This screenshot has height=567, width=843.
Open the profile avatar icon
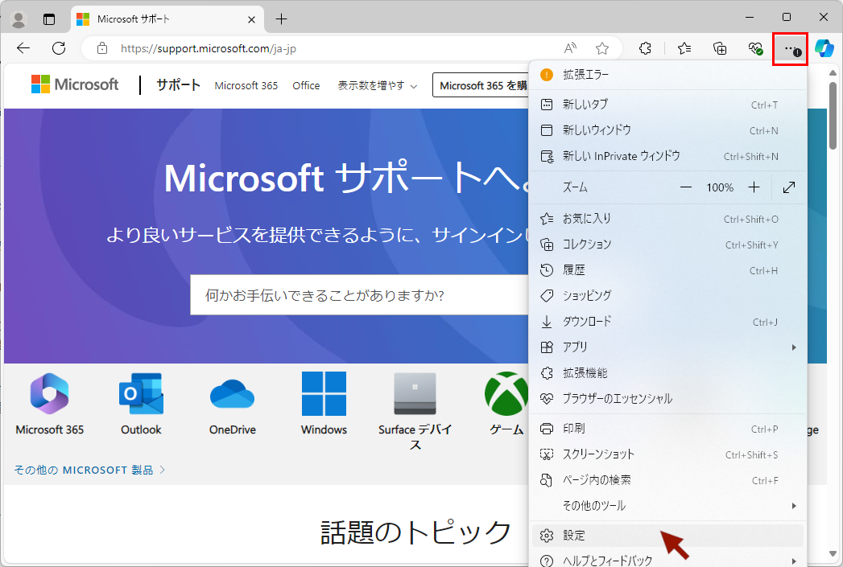19,19
